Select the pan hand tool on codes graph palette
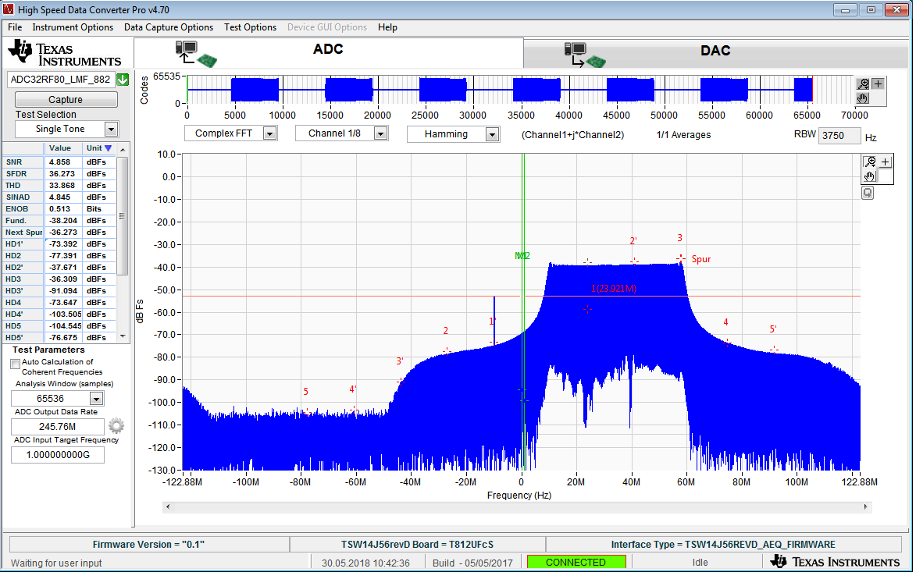The image size is (916, 572). pos(863,98)
